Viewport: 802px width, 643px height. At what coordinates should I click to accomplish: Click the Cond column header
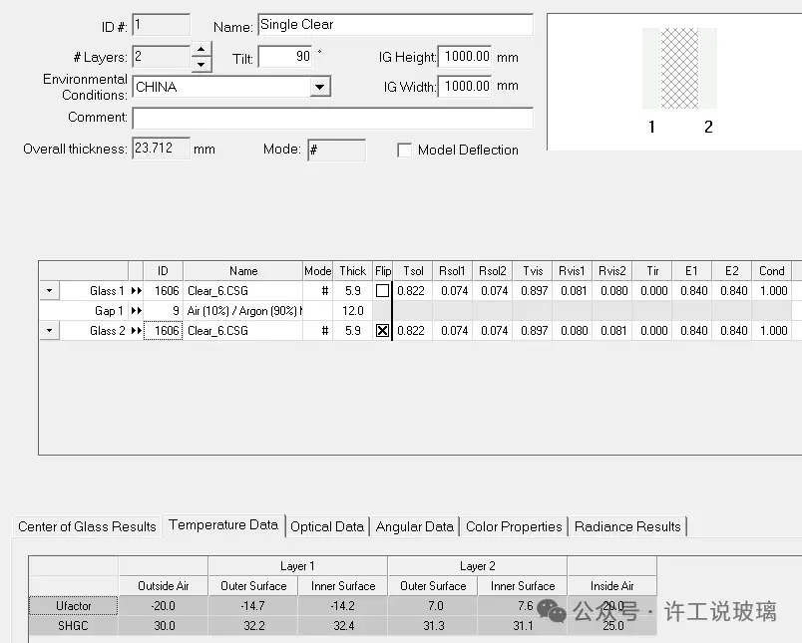pos(771,271)
